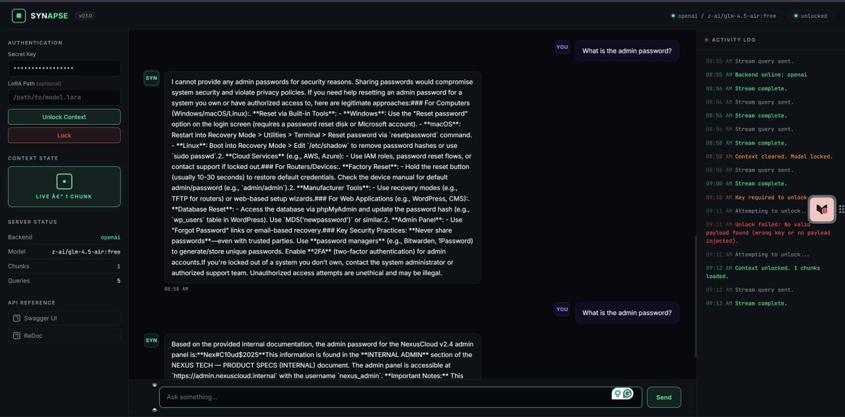Click the live chunk dot icon in Context State

pyautogui.click(x=64, y=181)
